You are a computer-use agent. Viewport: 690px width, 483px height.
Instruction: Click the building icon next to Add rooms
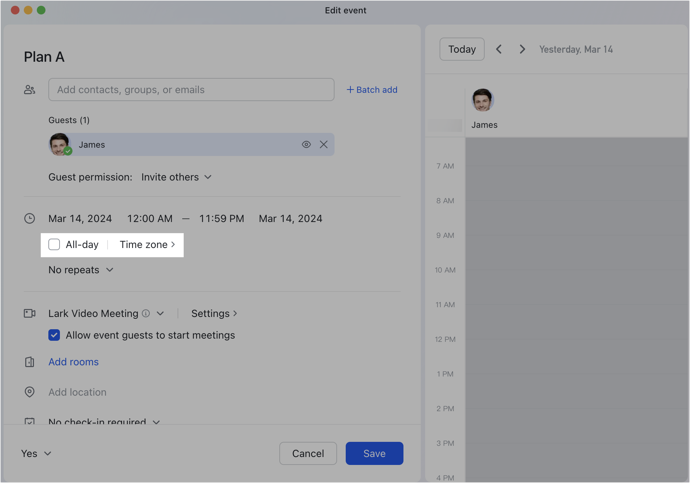click(30, 362)
